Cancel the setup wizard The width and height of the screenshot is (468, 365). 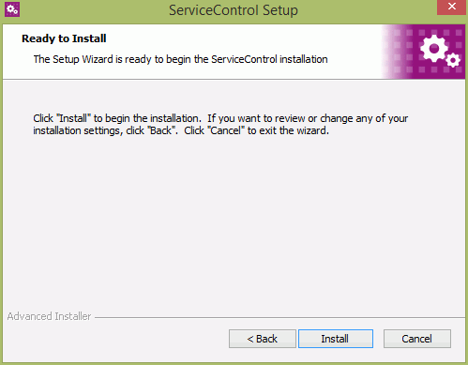pos(417,339)
